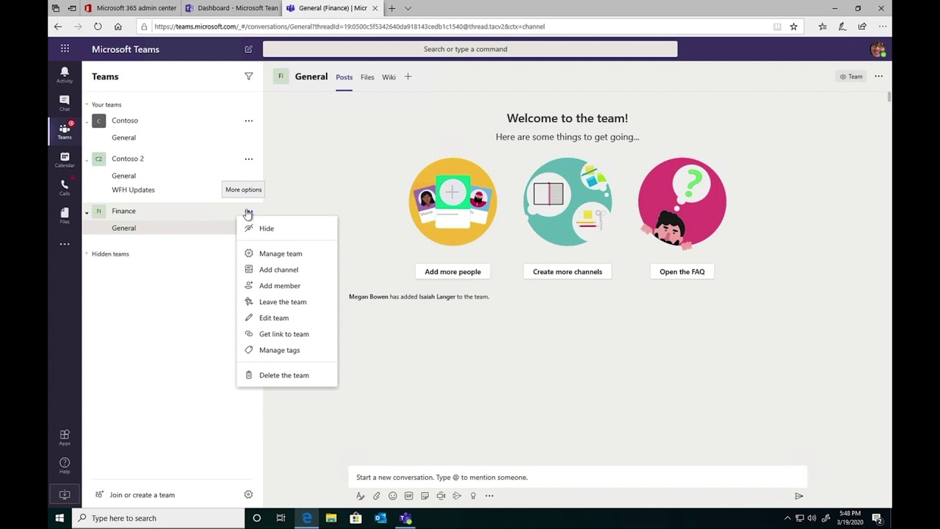Collapse the Finance team channels
940x529 pixels.
coord(87,212)
